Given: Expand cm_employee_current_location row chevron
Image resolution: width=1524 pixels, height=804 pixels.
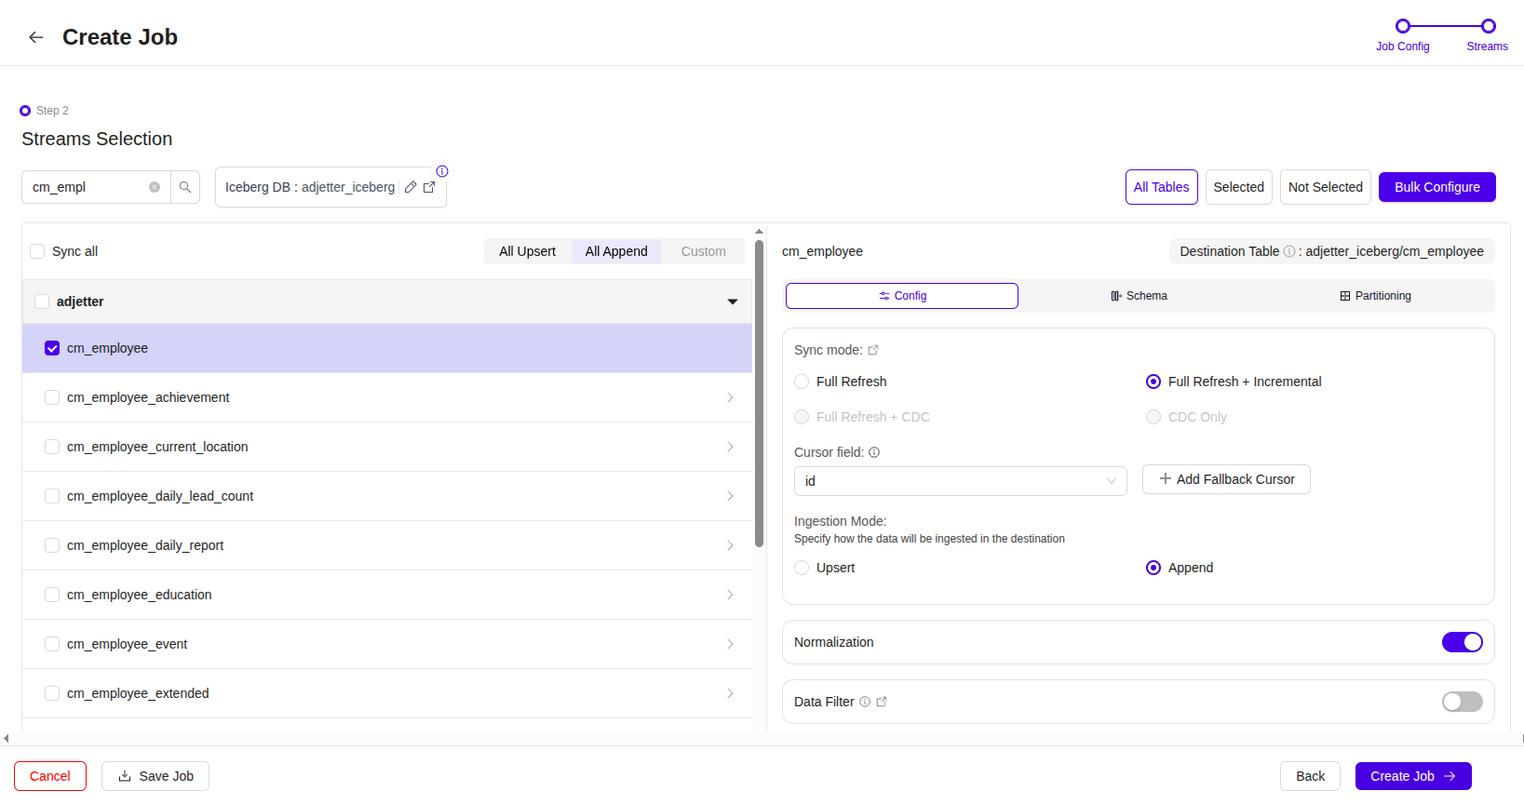Looking at the screenshot, I should pyautogui.click(x=730, y=447).
